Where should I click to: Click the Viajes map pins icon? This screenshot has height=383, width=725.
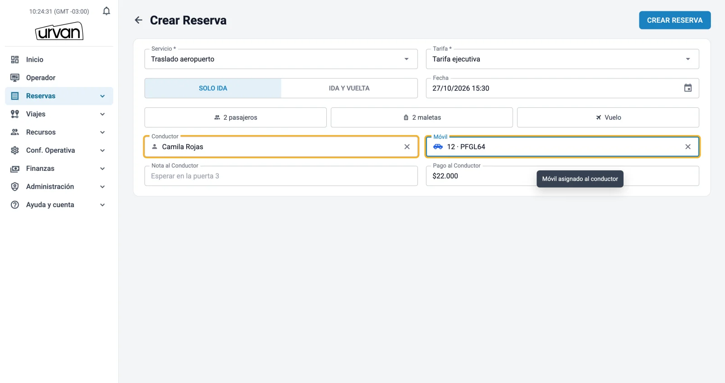[15, 114]
